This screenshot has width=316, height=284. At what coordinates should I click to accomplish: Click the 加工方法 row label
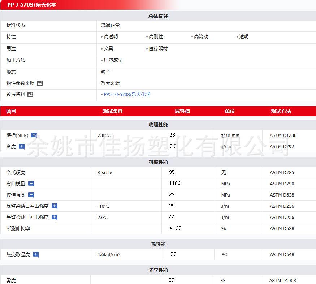[x=16, y=60]
